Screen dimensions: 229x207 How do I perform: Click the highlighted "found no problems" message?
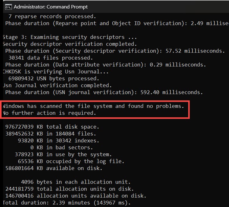click(93, 106)
